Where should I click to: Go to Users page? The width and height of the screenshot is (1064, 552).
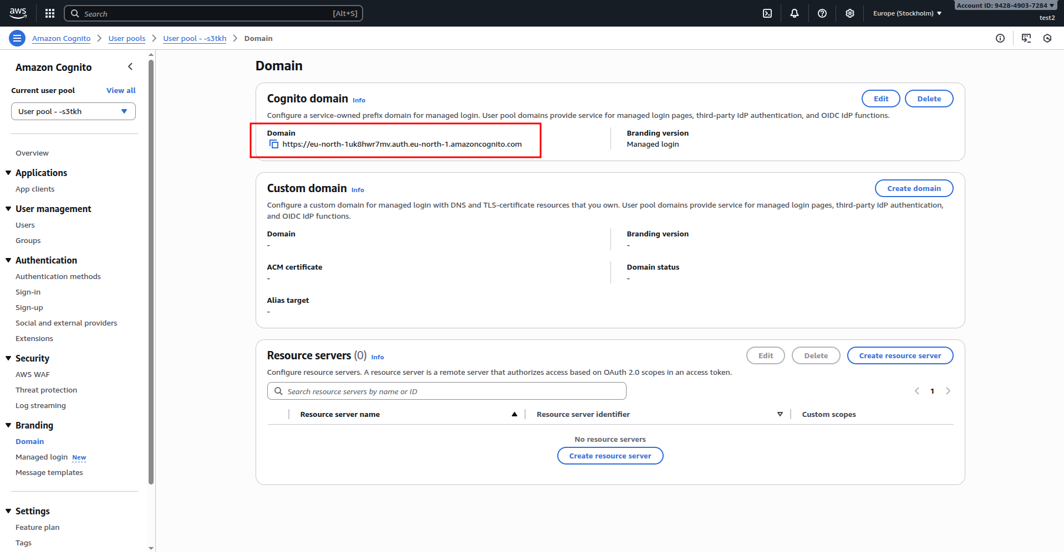(25, 225)
